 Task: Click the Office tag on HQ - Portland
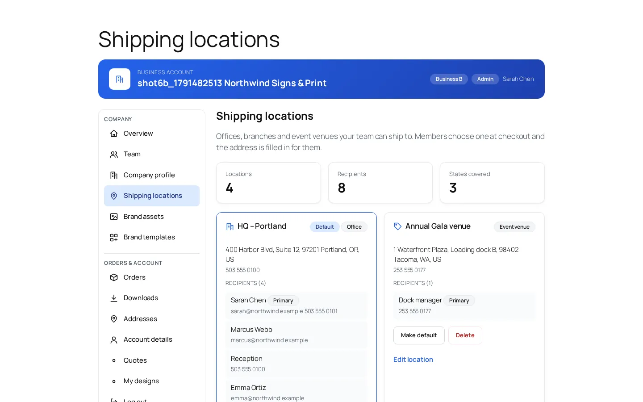point(354,227)
